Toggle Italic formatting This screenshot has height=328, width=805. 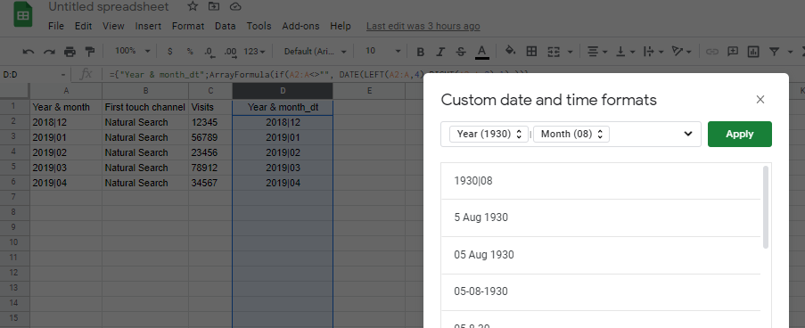pos(440,52)
